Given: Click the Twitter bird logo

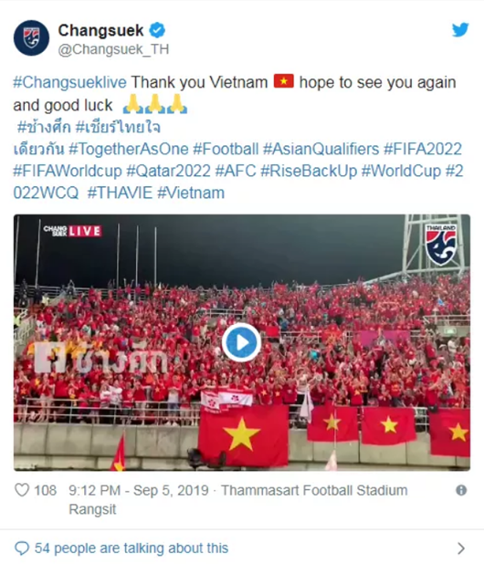Looking at the screenshot, I should 460,30.
